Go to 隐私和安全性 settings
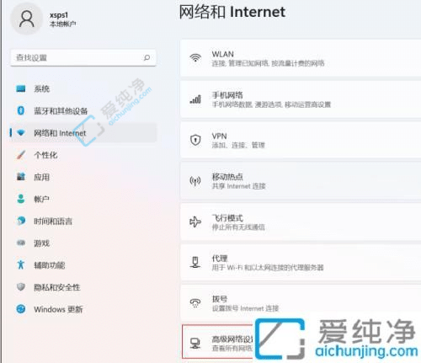Viewport: 421px width, 363px height. [83, 287]
